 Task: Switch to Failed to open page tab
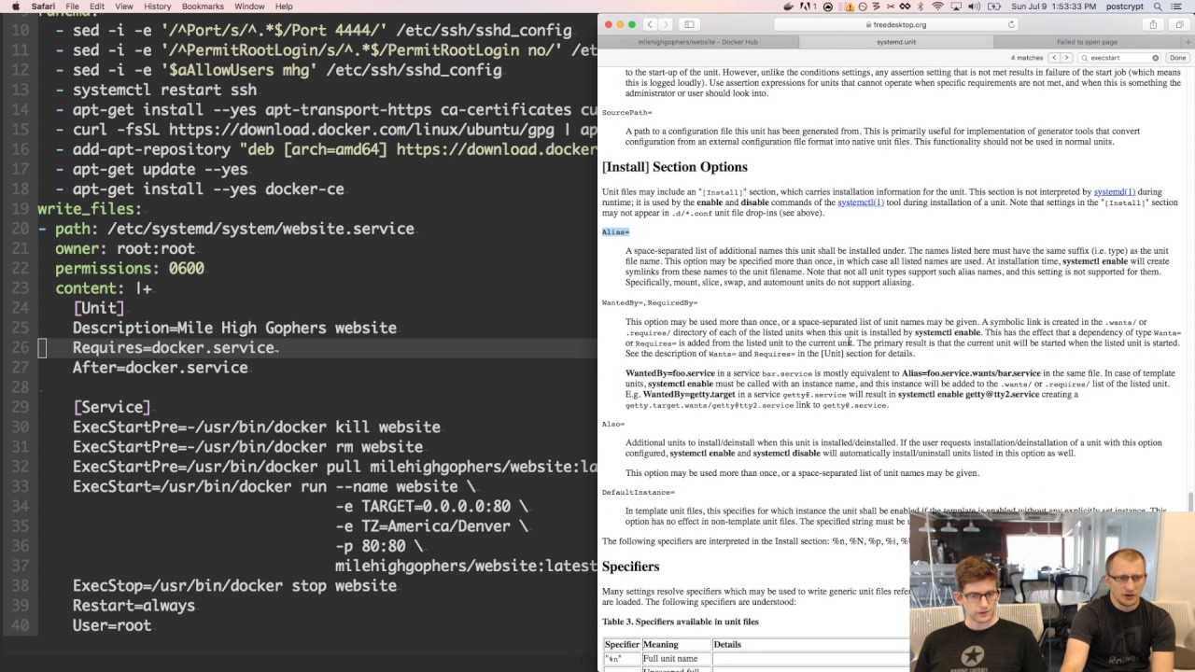1087,42
